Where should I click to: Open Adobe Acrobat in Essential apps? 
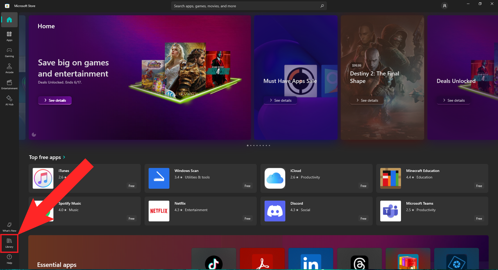click(262, 259)
